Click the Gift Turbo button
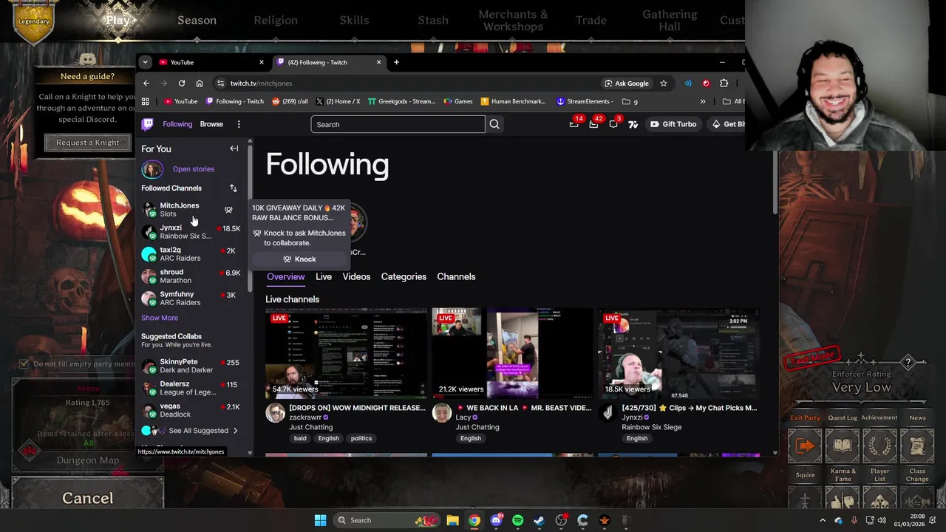946x532 pixels. 673,124
